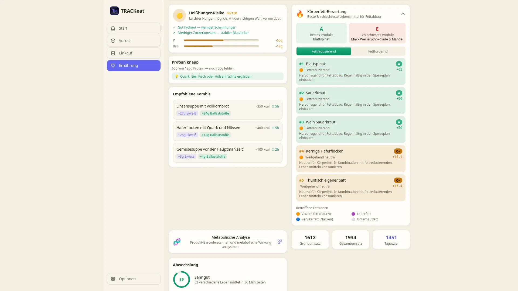Click the checkmark beside Gut hydriert
Screen dimensions: 518x291
pos(174,27)
